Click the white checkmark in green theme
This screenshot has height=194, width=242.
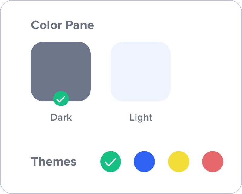(x=110, y=162)
